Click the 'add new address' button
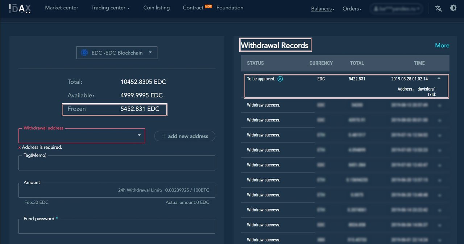 click(185, 136)
